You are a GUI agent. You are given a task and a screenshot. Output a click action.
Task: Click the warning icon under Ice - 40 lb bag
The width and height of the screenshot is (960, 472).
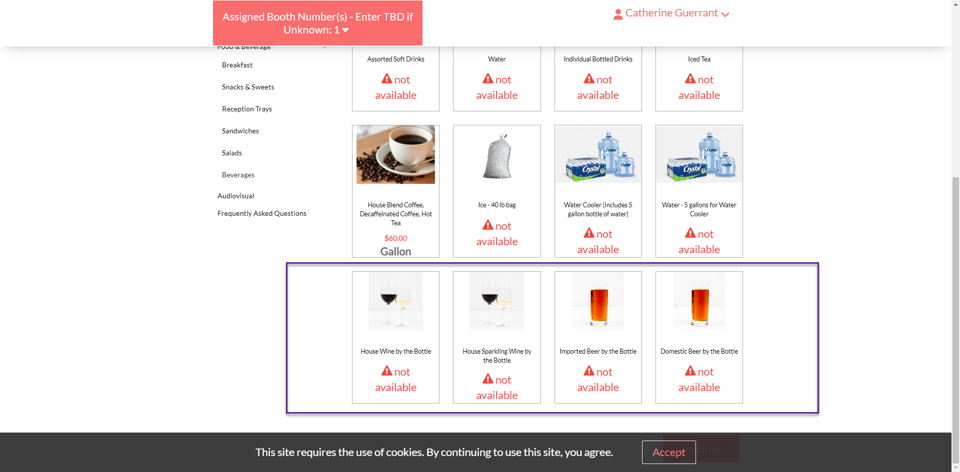point(488,225)
